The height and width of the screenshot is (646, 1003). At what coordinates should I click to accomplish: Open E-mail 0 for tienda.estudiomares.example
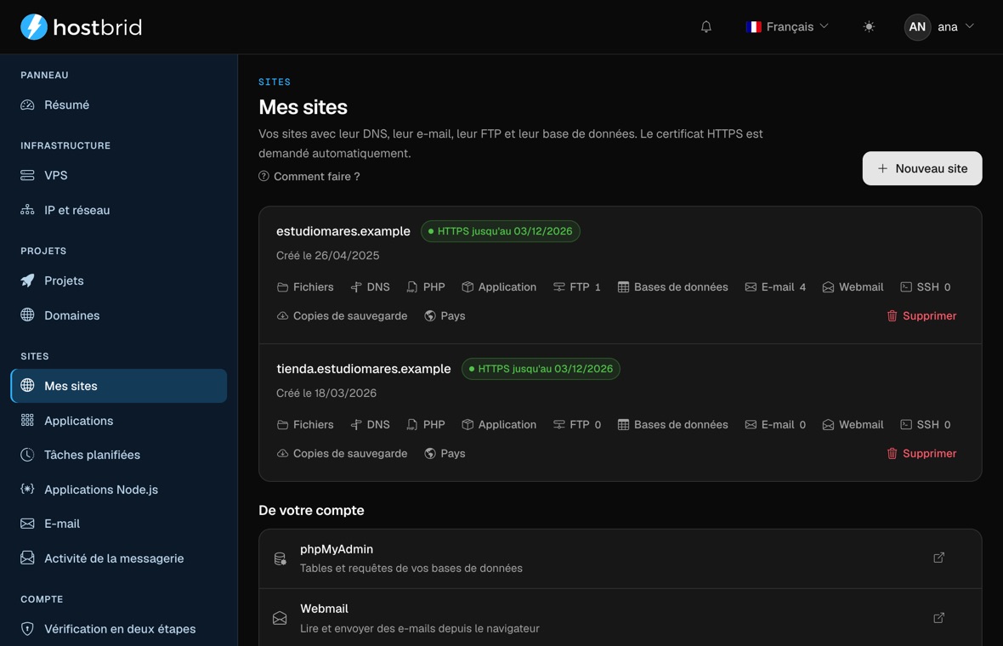(x=775, y=425)
